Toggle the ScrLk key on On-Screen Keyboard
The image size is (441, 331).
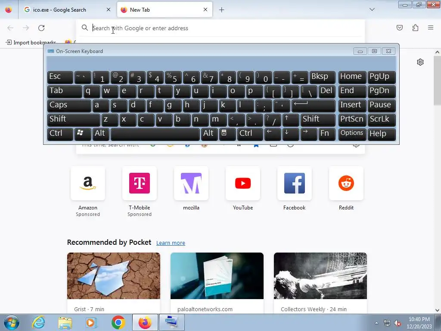[382, 120]
